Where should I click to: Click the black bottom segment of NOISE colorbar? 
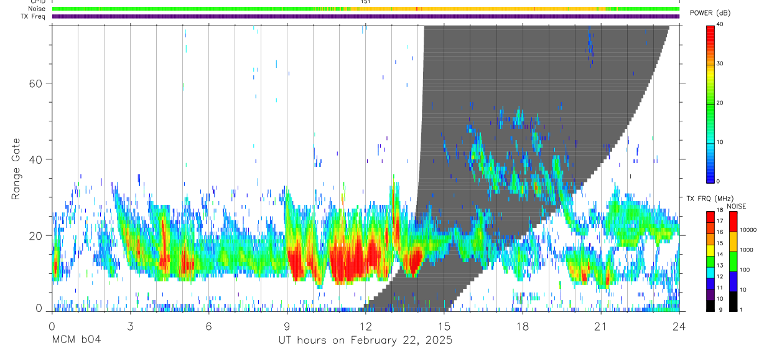tap(732, 301)
